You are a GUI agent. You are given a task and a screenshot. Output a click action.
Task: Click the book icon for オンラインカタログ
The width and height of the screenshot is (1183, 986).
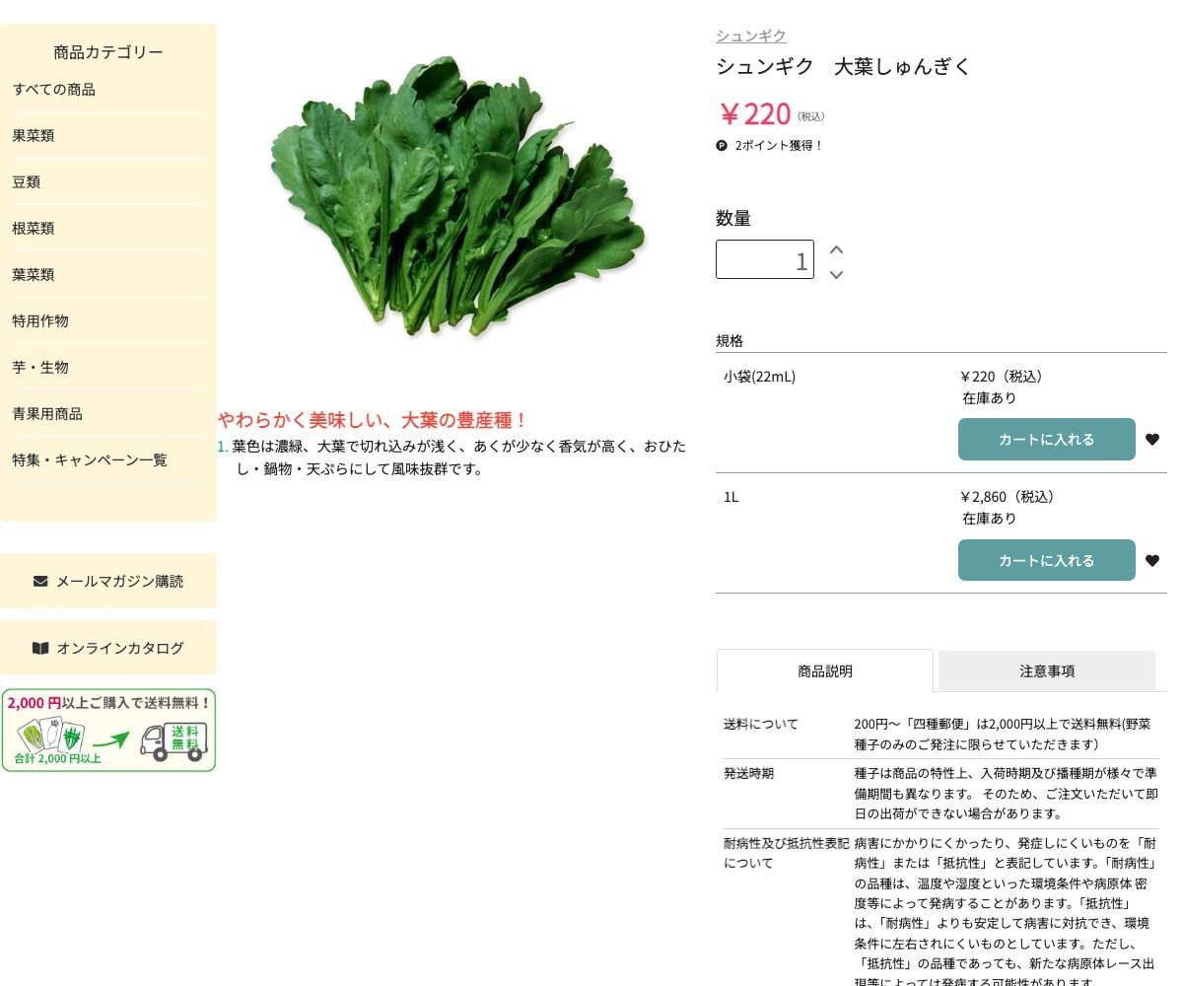pyautogui.click(x=40, y=648)
